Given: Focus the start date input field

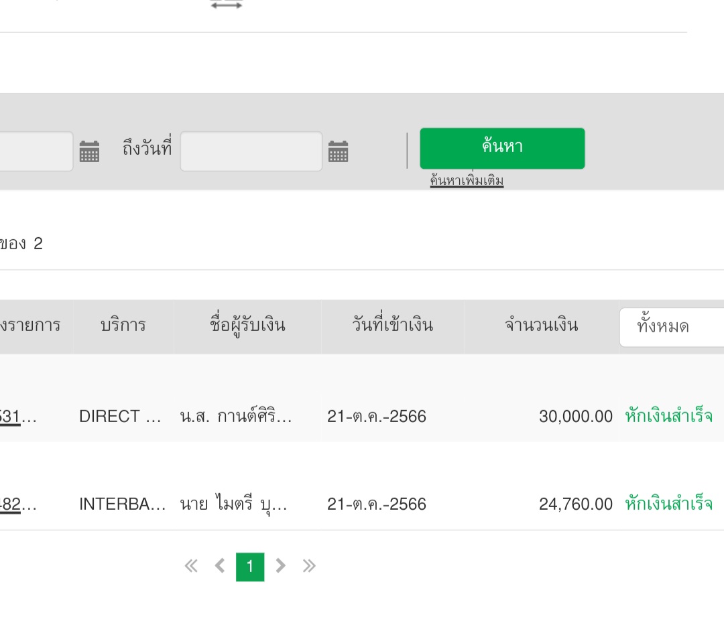Looking at the screenshot, I should (35, 151).
